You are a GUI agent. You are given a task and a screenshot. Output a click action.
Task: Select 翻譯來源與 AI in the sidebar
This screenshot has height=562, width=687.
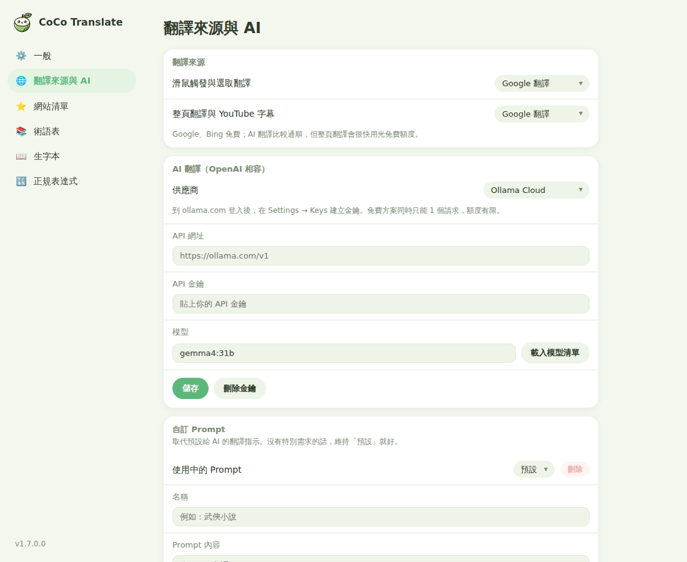click(x=72, y=81)
